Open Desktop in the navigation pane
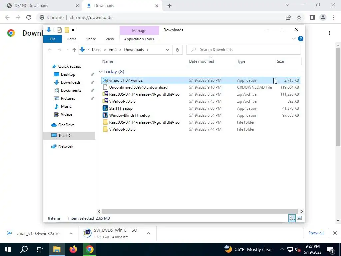341x256 pixels. pos(68,74)
